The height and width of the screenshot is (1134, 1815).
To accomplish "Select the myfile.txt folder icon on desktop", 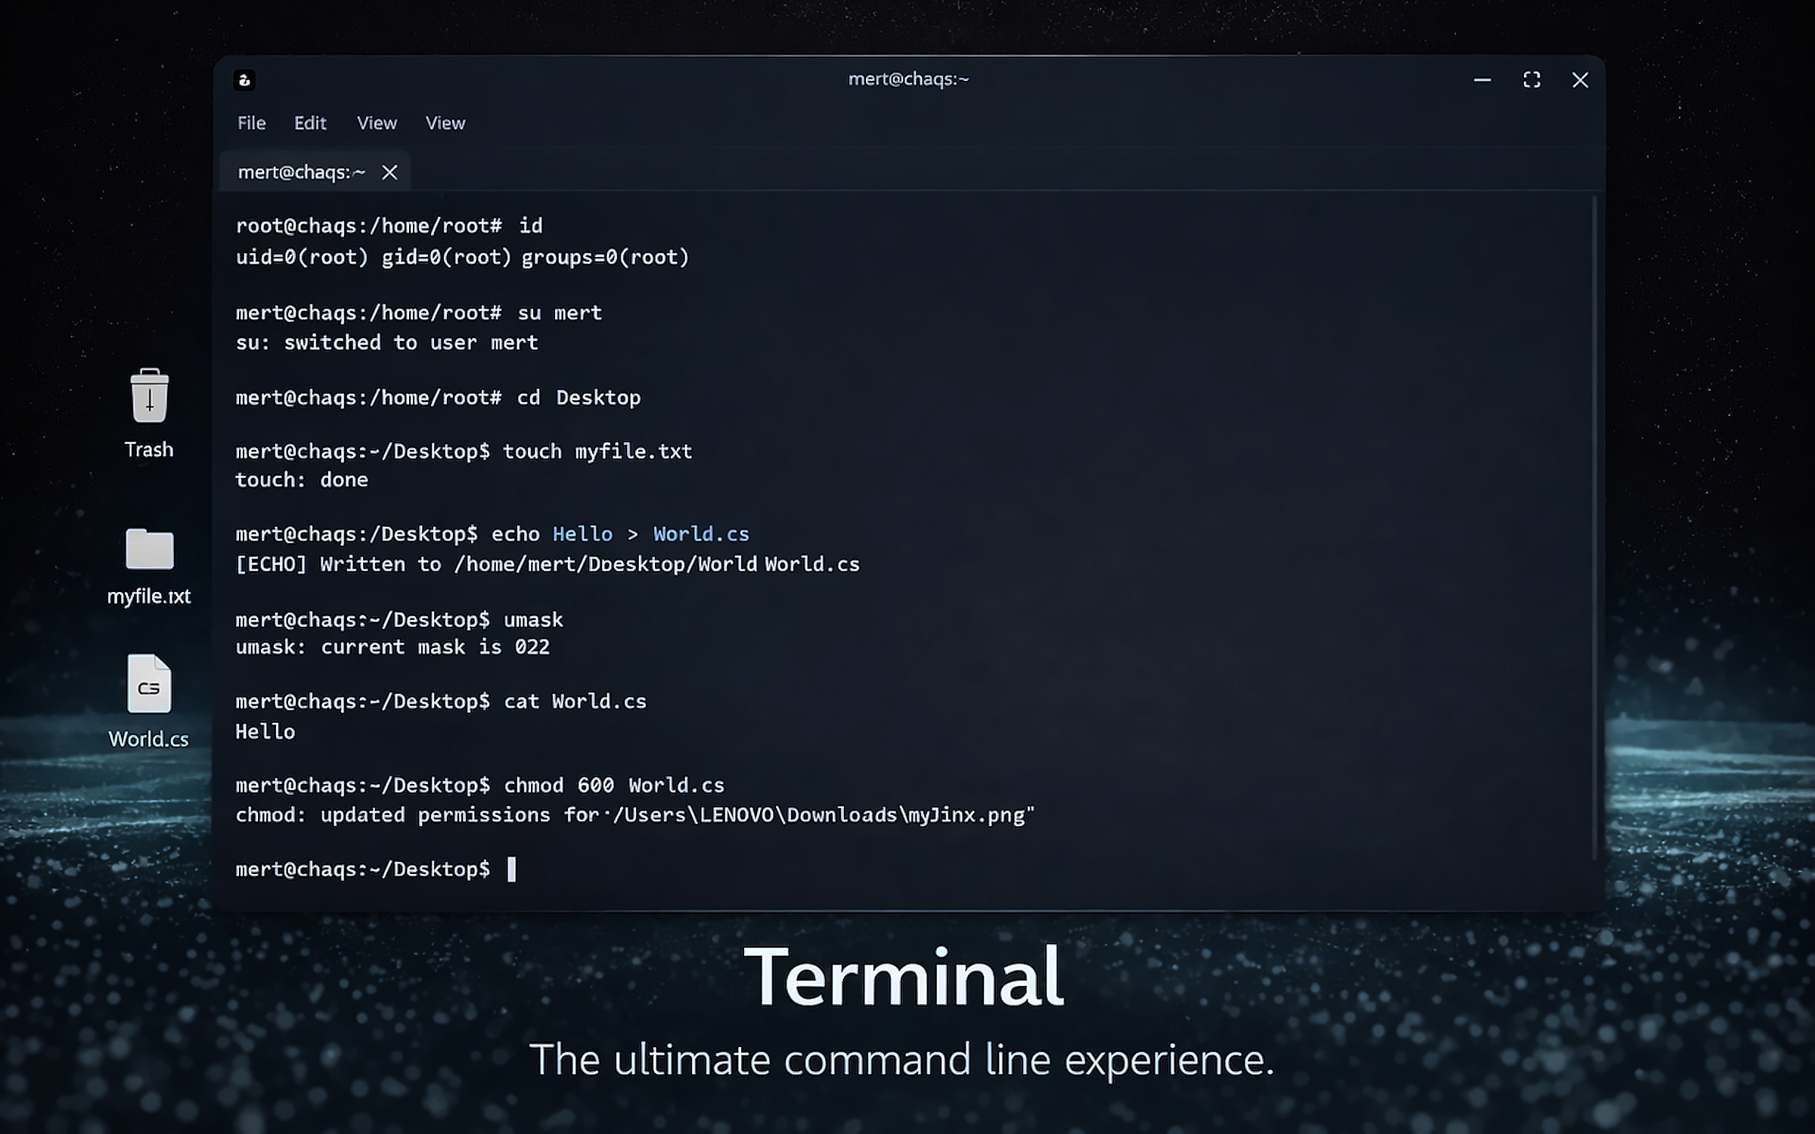I will point(149,549).
